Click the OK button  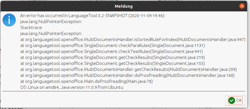[x=235, y=100]
